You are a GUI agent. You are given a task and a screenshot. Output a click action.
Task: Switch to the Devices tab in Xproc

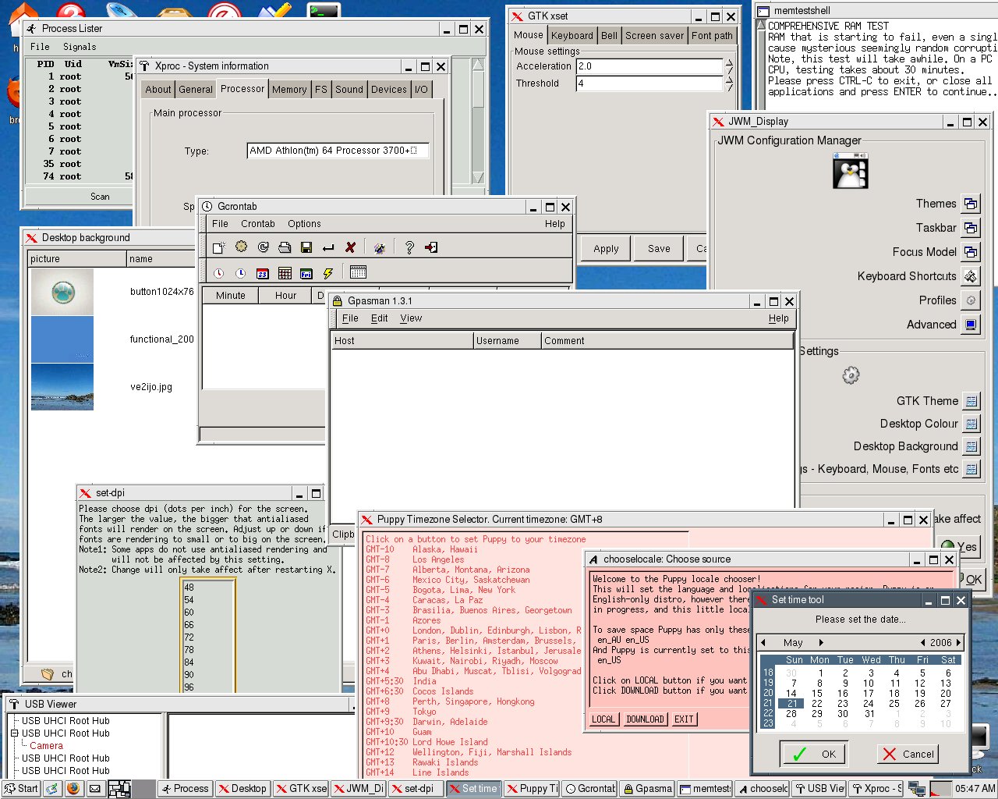pos(389,90)
